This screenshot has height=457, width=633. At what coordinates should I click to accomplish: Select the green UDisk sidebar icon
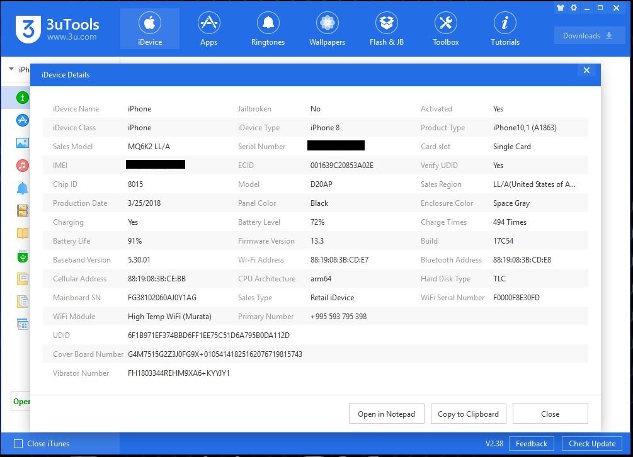tap(23, 257)
